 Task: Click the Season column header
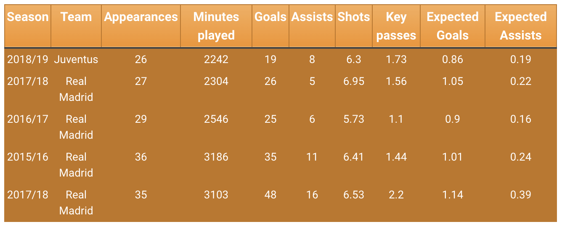28,17
